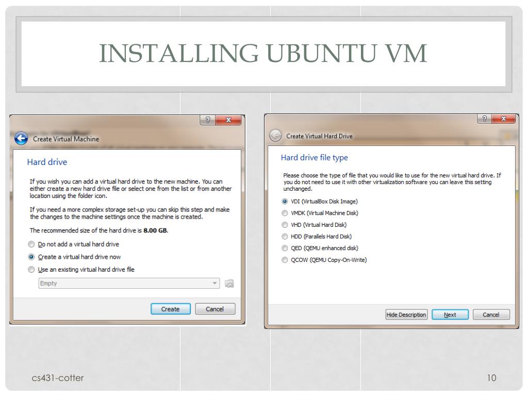Click the Create Virtual Hard Drive title text
528x396 pixels.
319,136
